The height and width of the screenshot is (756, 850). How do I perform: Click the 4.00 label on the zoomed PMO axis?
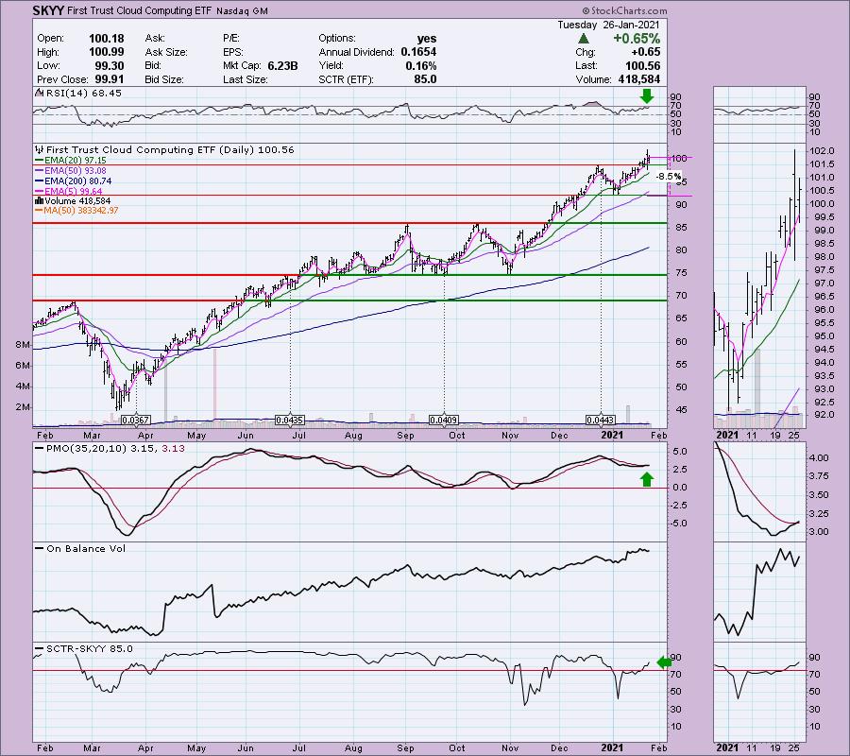click(x=819, y=458)
